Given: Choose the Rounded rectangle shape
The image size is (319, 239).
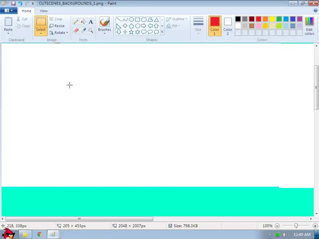Looking at the screenshot, I should tap(144, 20).
